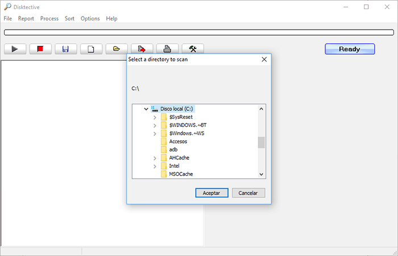Open the File menu
The height and width of the screenshot is (256, 398).
pyautogui.click(x=7, y=19)
